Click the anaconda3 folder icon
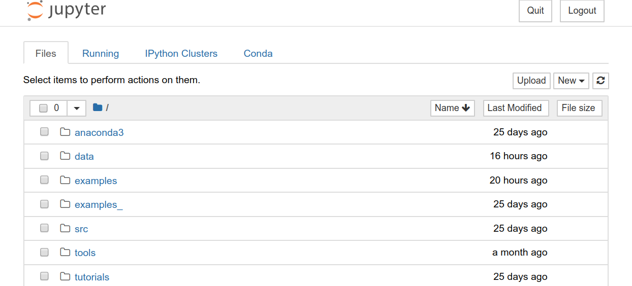Screen dimensions: 632x286 [x=65, y=132]
